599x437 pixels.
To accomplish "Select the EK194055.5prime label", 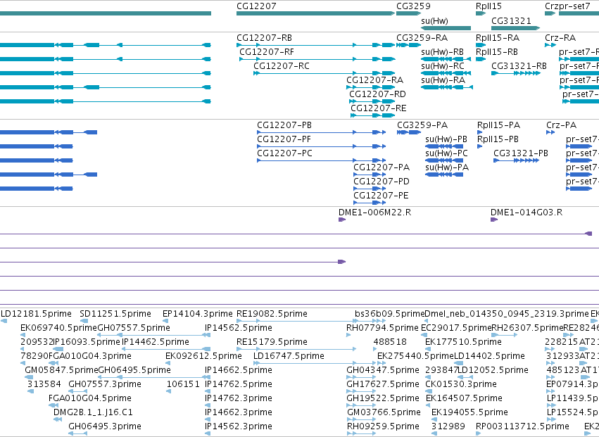I will 469,412.
